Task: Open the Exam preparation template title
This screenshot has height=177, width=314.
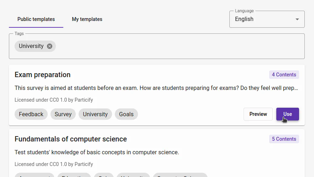Action: coord(43,75)
